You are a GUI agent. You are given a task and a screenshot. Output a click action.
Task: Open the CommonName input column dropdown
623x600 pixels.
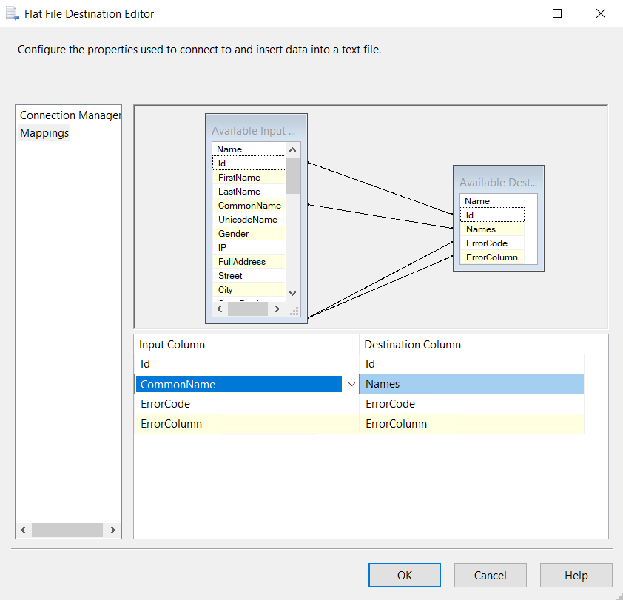click(x=351, y=384)
